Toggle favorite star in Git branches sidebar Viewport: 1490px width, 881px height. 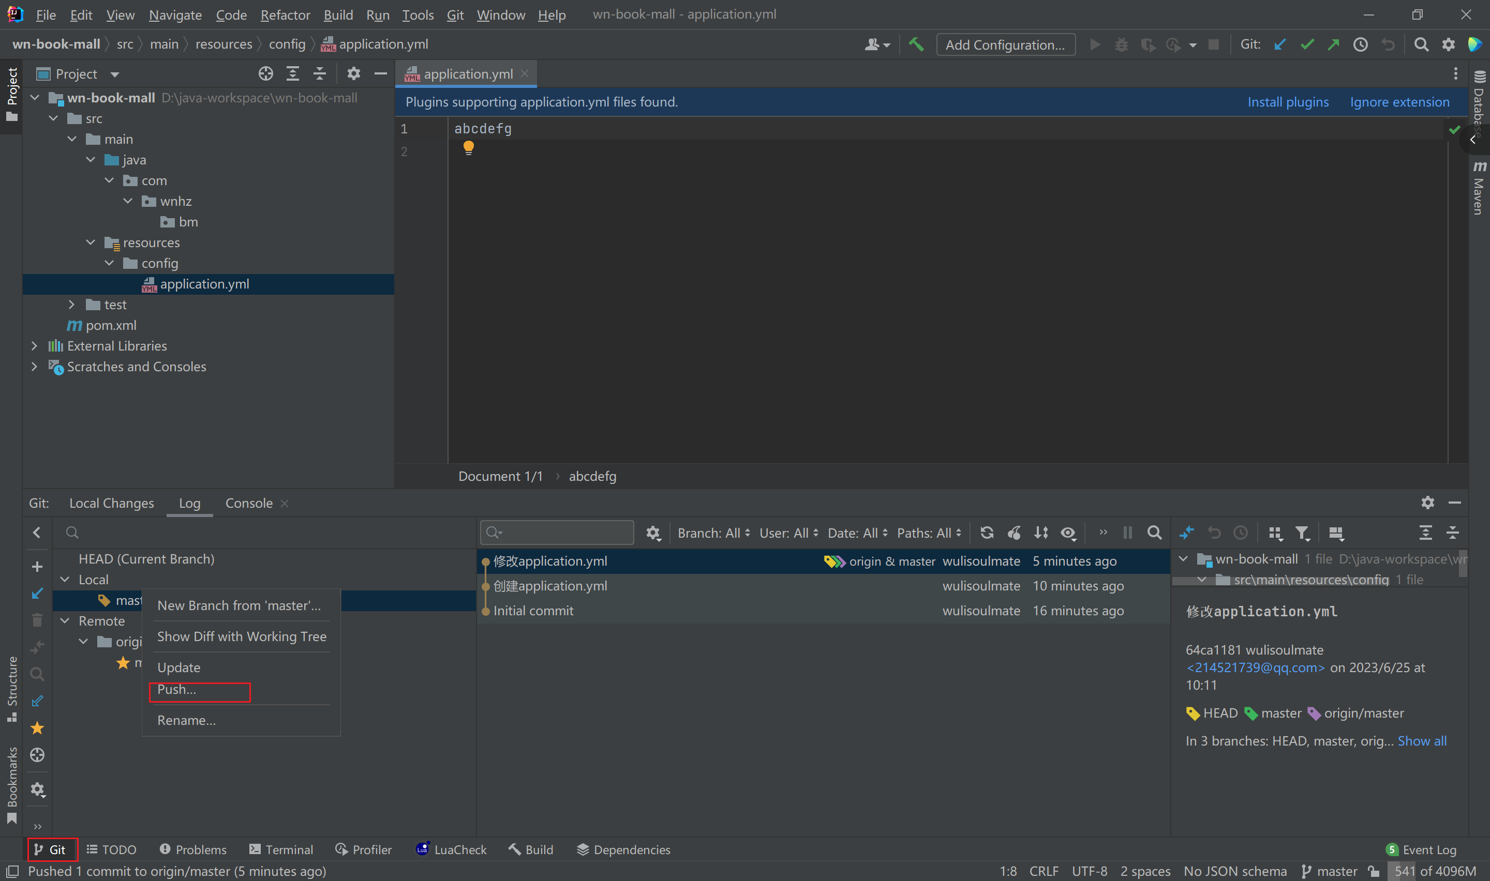[37, 727]
